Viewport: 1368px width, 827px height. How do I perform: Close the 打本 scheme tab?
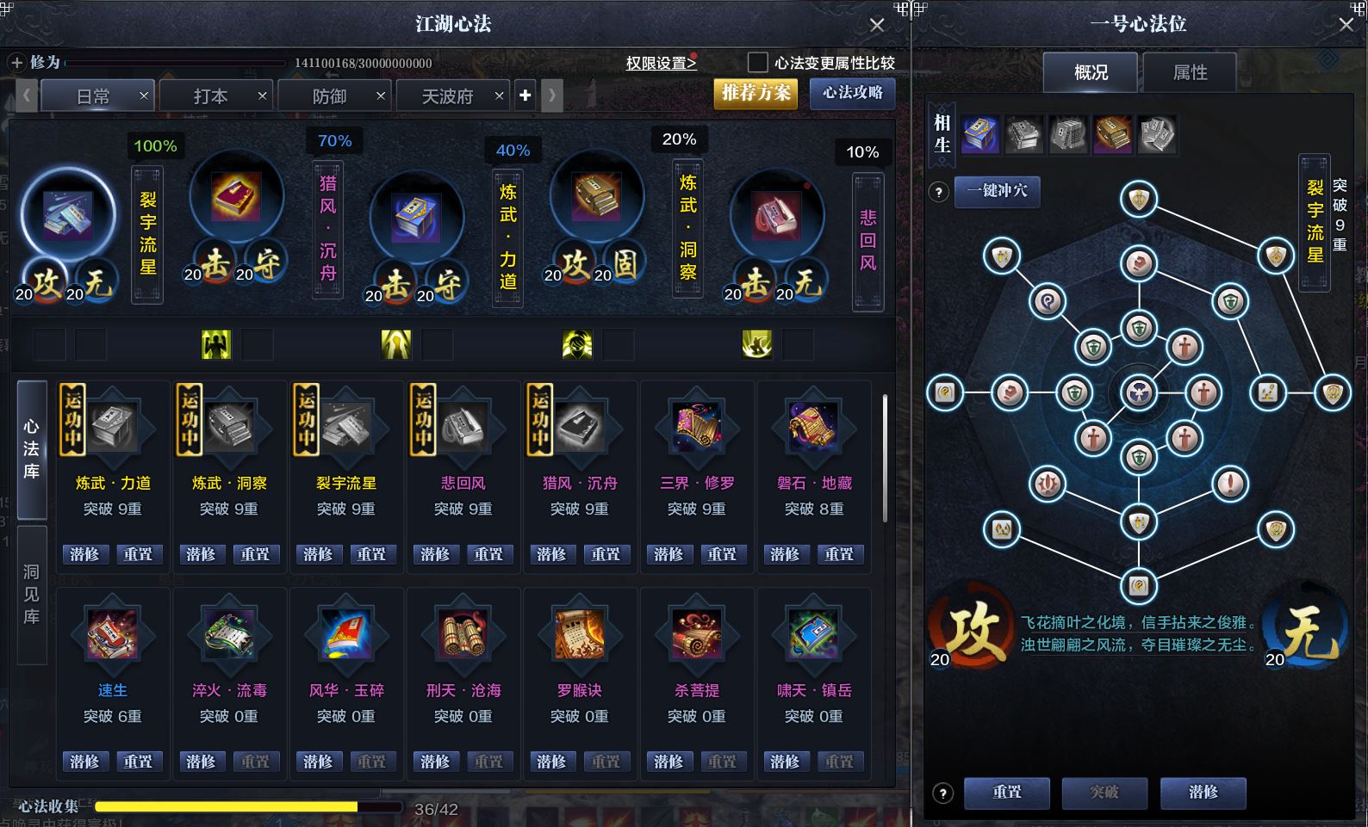pyautogui.click(x=262, y=96)
